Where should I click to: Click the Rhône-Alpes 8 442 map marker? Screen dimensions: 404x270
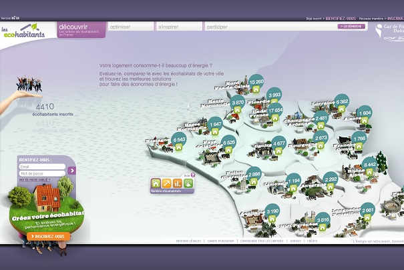point(370,164)
